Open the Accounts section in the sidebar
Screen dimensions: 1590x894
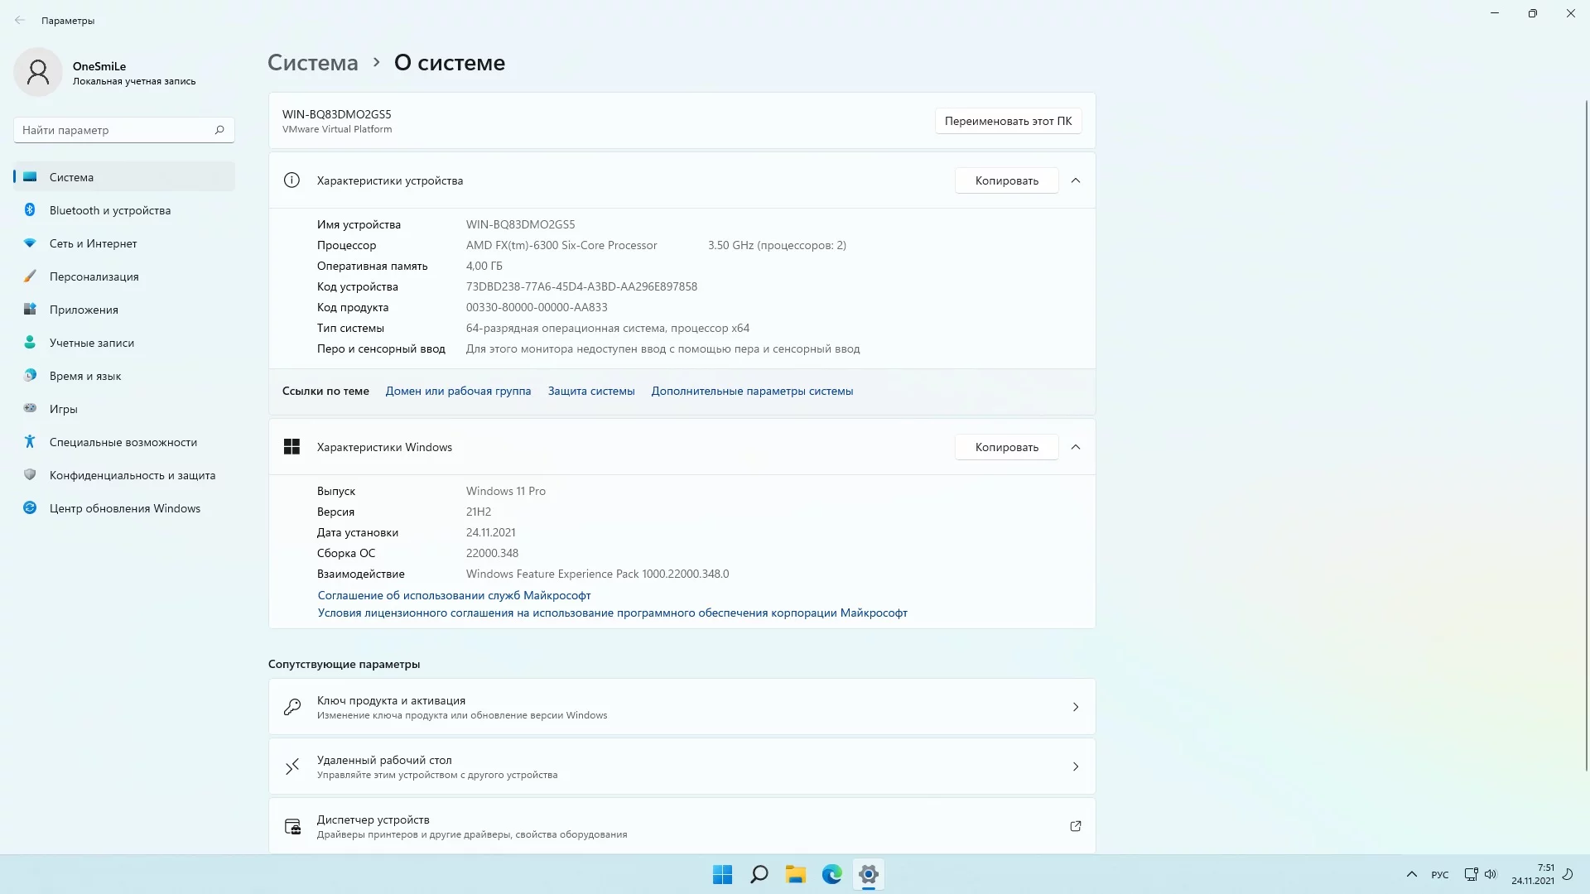pos(91,343)
